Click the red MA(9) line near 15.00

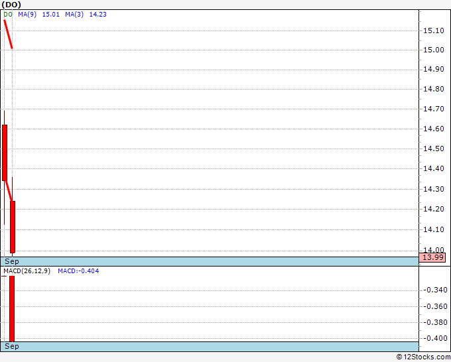click(x=8, y=34)
